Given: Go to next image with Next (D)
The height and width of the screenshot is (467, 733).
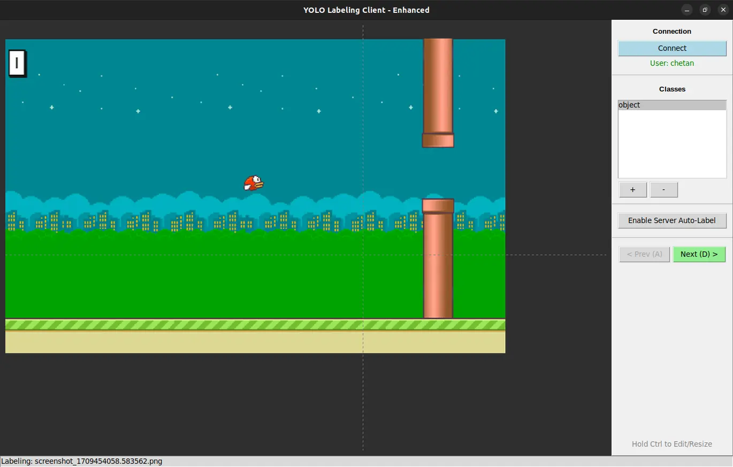Looking at the screenshot, I should coord(699,254).
